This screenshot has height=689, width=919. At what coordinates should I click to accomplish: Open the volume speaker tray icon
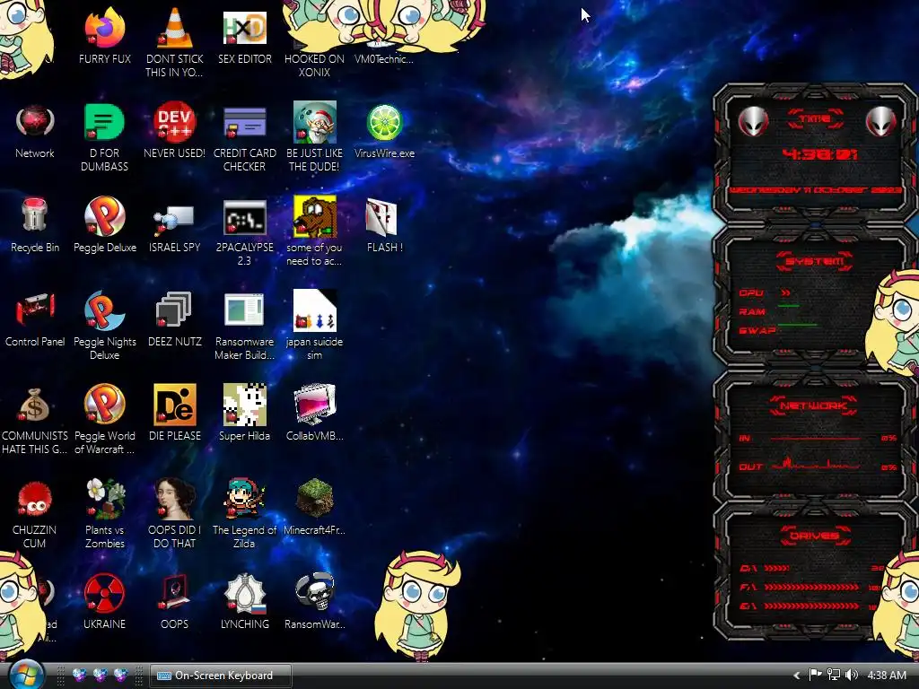point(852,675)
